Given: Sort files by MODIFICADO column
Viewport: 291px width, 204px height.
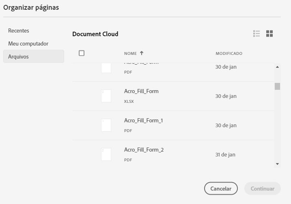Looking at the screenshot, I should (x=229, y=54).
